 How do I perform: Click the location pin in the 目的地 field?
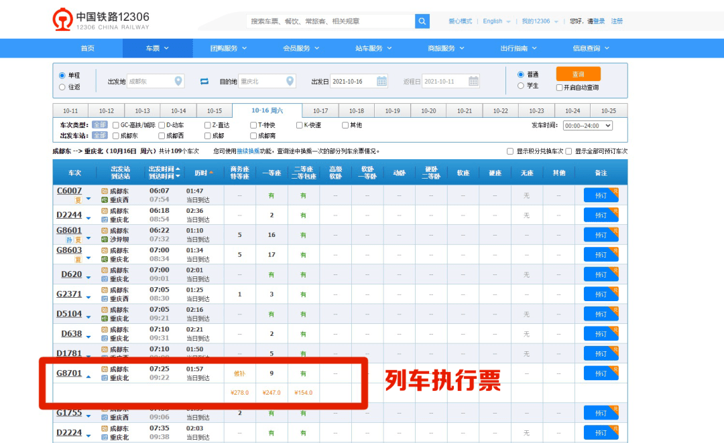[290, 81]
